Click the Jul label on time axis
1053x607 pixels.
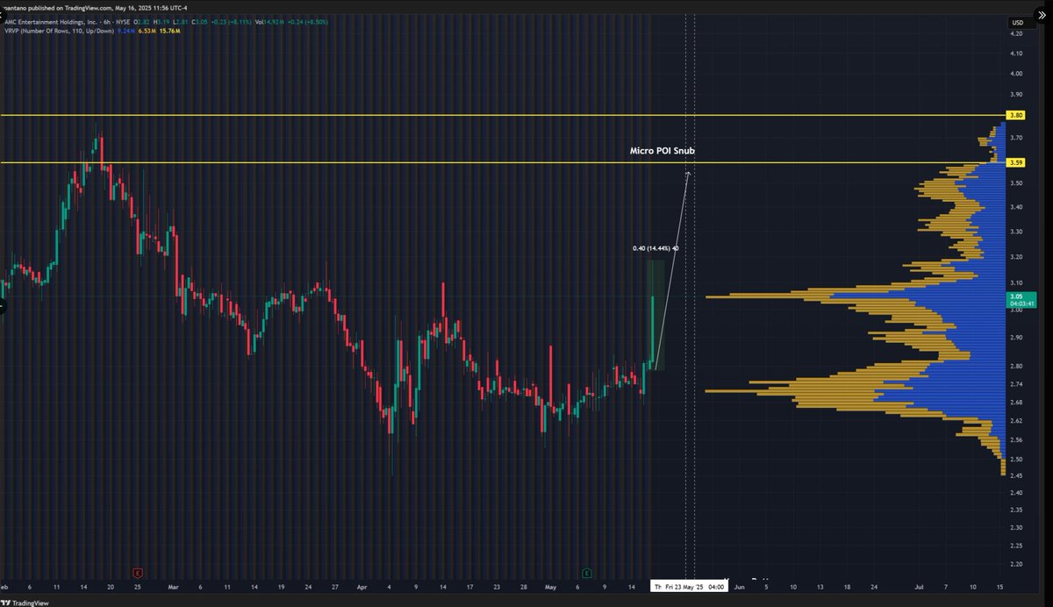click(x=918, y=586)
